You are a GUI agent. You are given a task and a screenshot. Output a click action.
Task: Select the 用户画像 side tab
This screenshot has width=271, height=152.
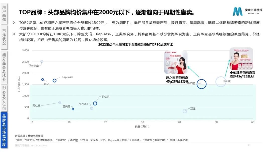[x=4, y=13]
